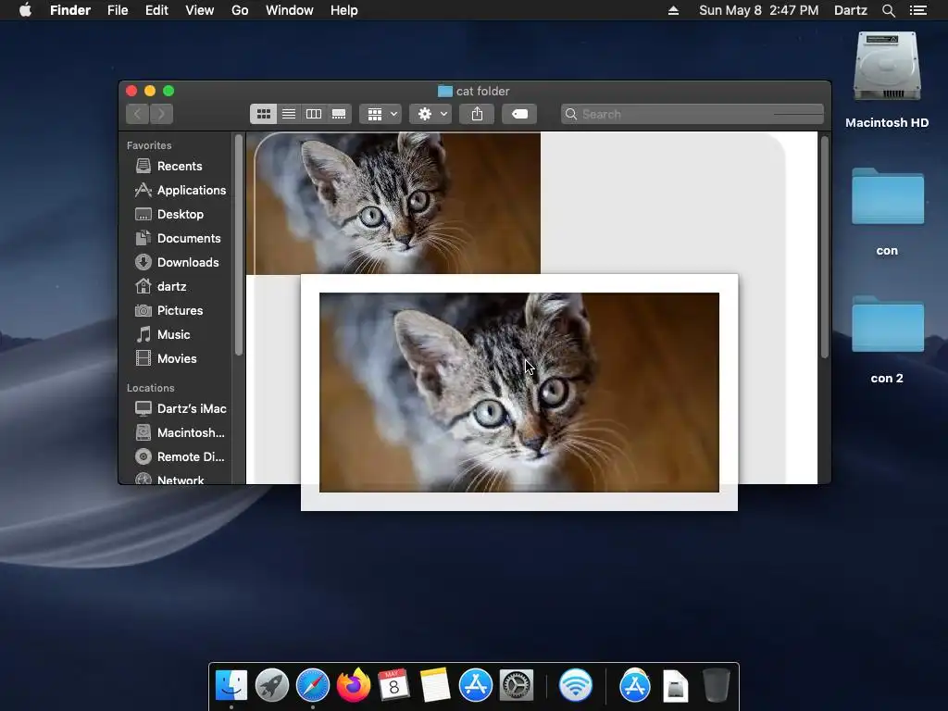Open the Apple menu
This screenshot has height=711, width=948.
pos(25,10)
